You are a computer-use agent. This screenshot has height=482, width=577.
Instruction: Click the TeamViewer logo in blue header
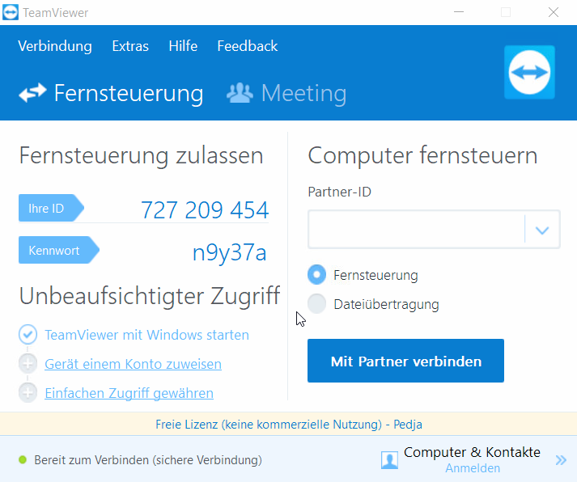pyautogui.click(x=529, y=73)
